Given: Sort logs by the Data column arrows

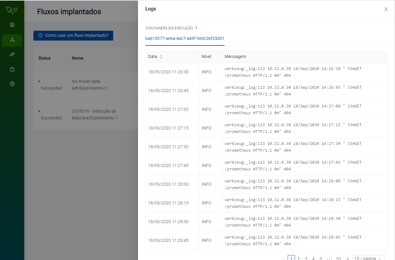Looking at the screenshot, I should point(161,57).
